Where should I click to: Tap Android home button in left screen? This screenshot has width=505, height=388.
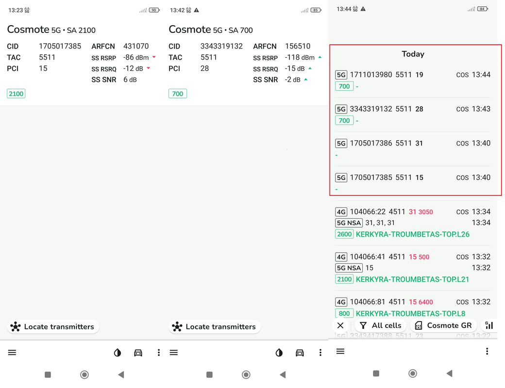tap(84, 374)
